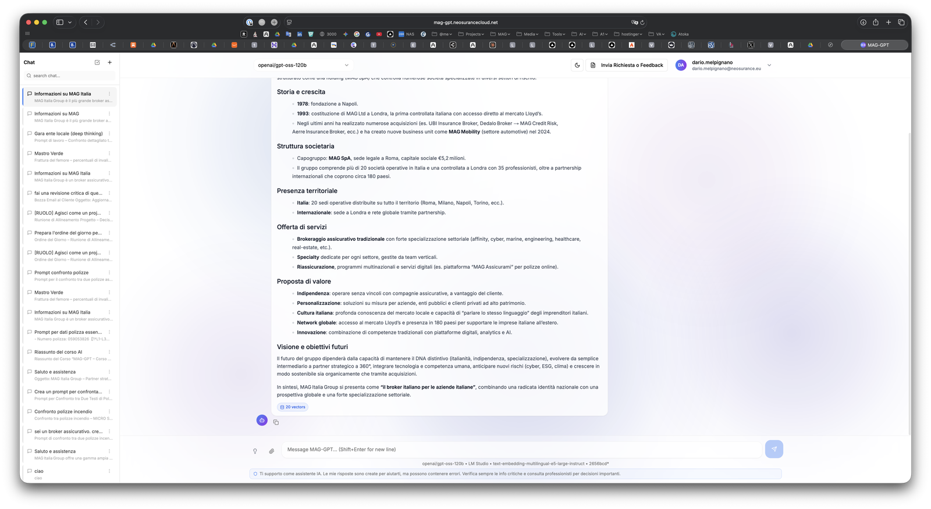The width and height of the screenshot is (931, 509).
Task: Open options menu for Riassunto del corso AI
Action: point(109,352)
